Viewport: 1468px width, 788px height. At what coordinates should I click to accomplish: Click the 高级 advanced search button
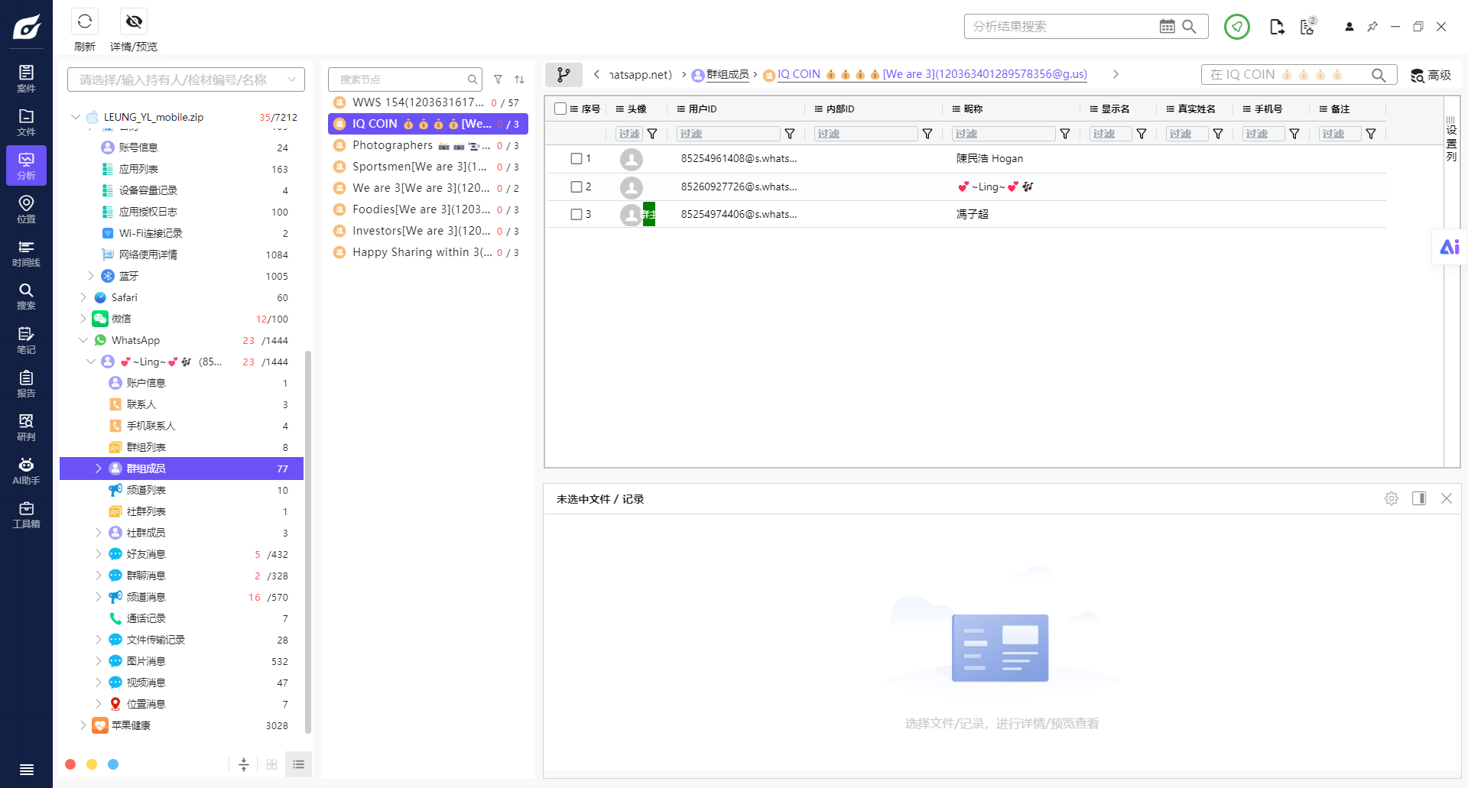click(1431, 75)
